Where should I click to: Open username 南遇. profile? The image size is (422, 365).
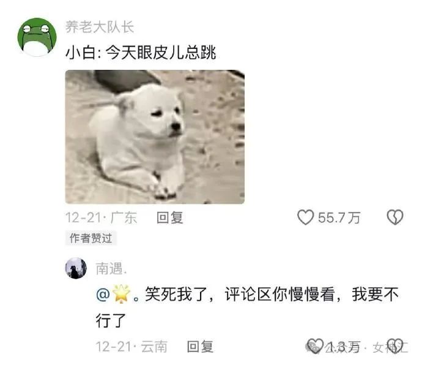click(111, 268)
